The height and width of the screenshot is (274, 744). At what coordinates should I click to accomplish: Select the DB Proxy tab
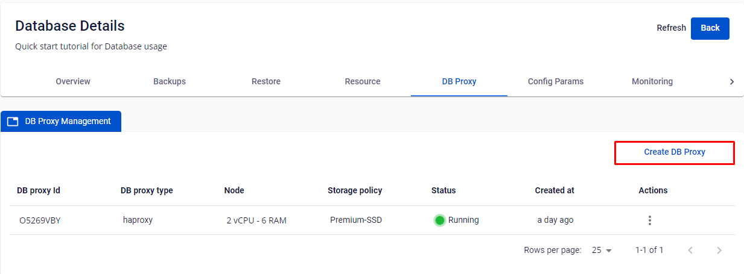(x=459, y=81)
